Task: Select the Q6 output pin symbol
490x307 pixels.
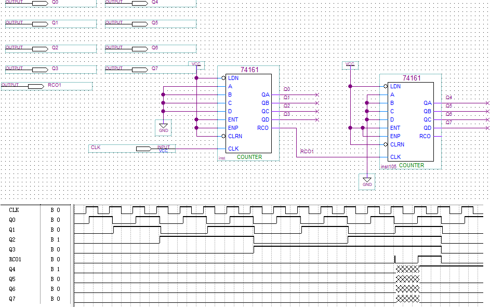Action: click(x=151, y=49)
